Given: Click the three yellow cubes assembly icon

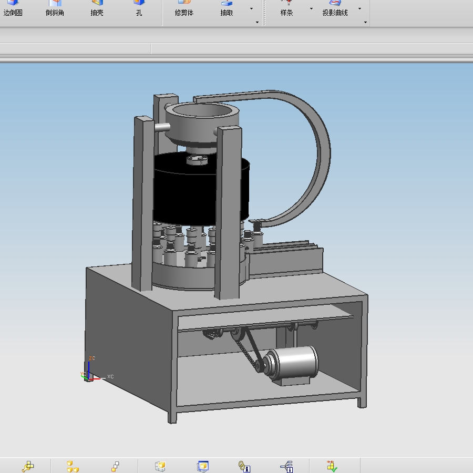Looking at the screenshot, I should tap(73, 466).
